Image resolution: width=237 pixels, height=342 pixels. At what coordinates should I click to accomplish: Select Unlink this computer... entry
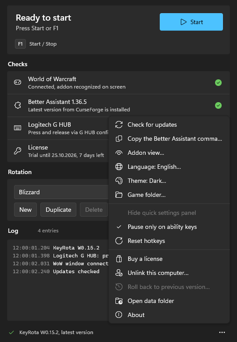pyautogui.click(x=169, y=273)
